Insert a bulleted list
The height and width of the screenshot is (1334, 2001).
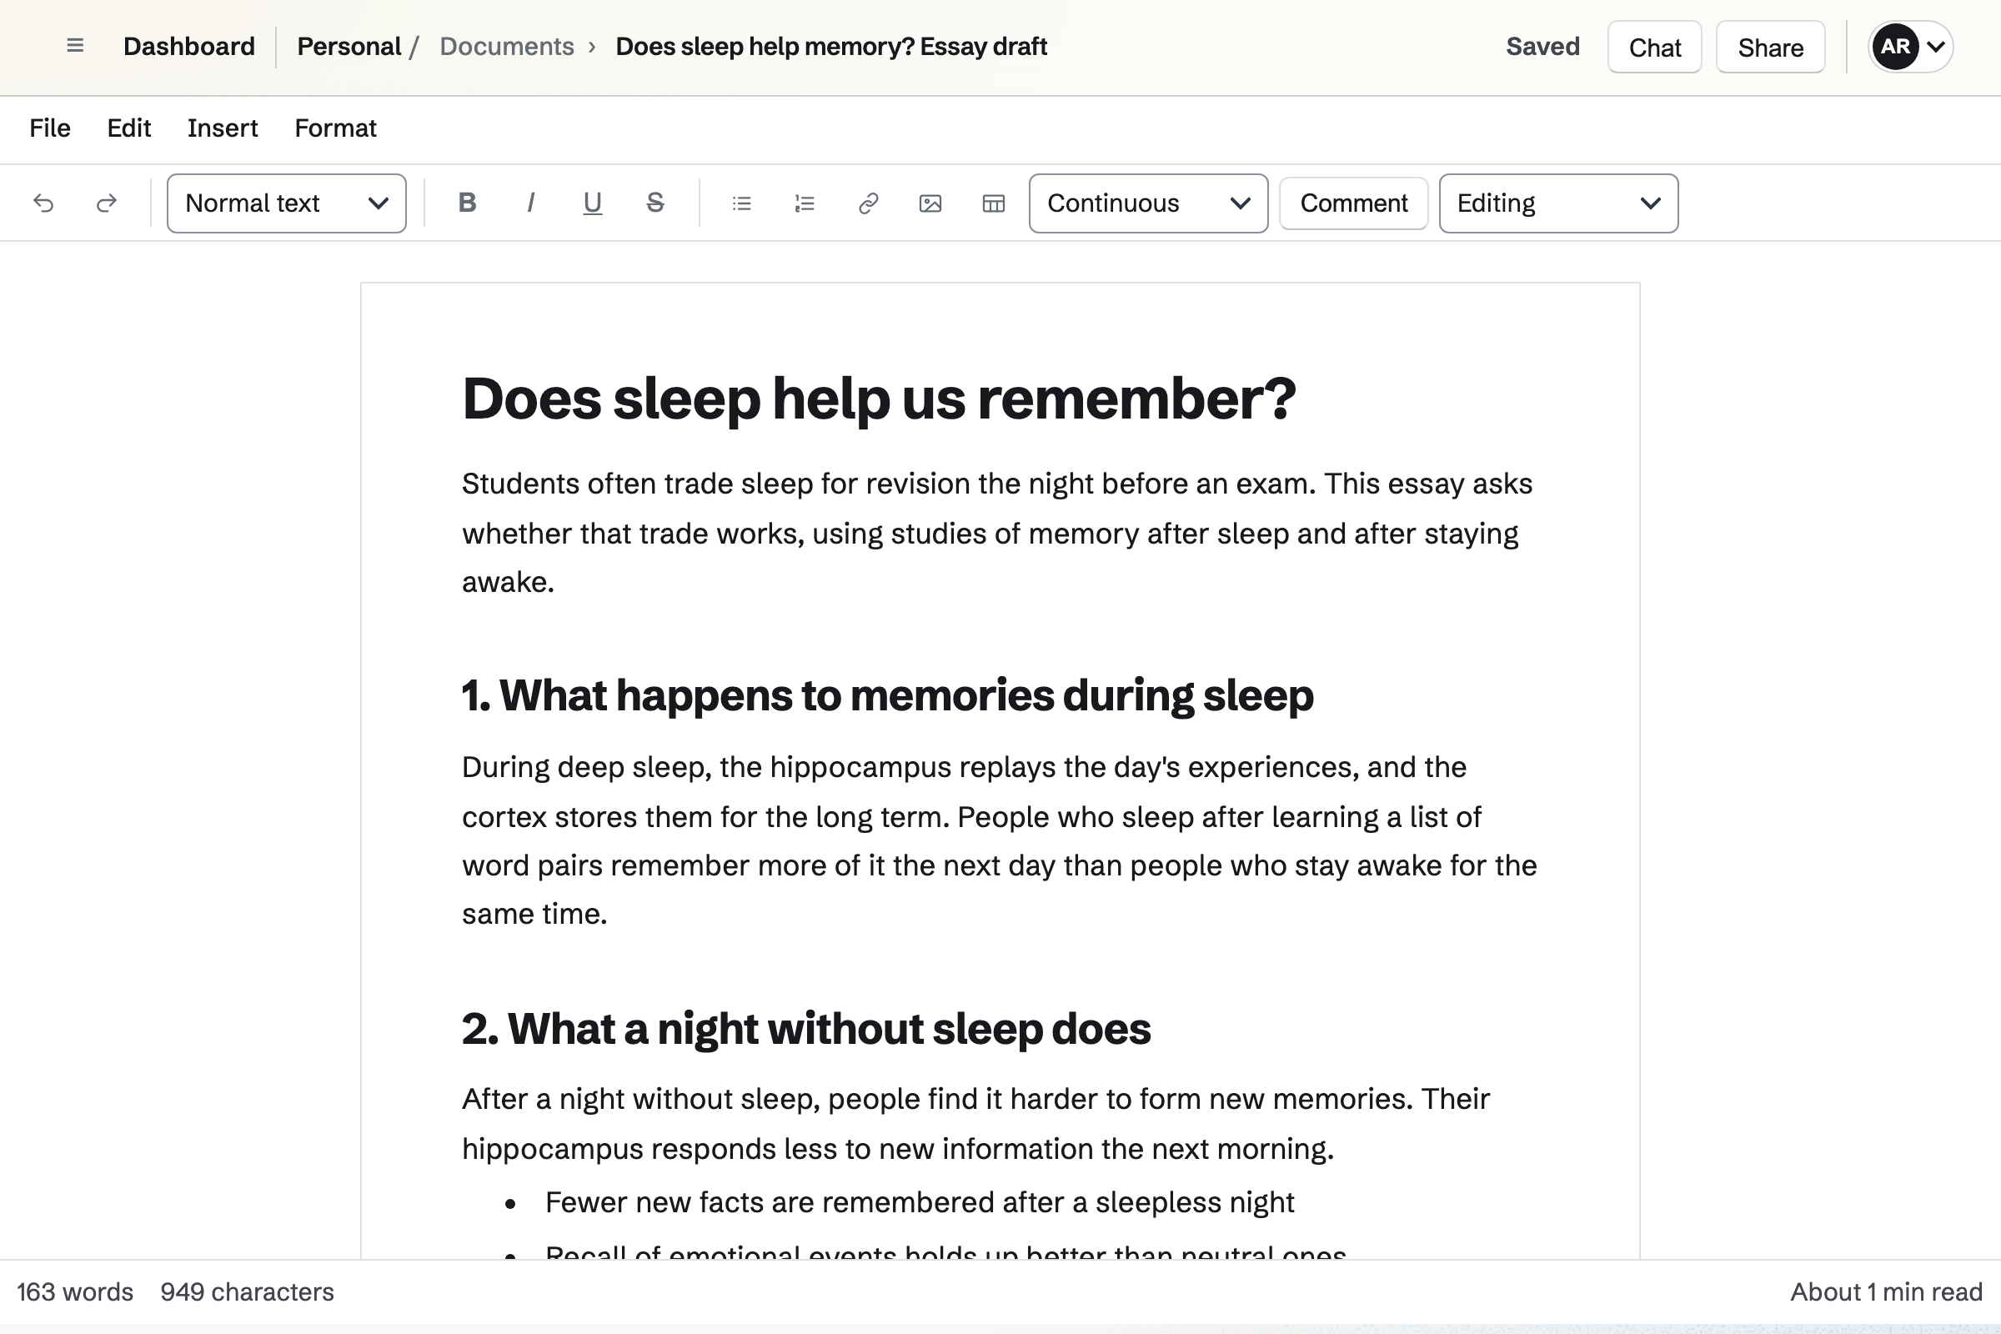[742, 203]
